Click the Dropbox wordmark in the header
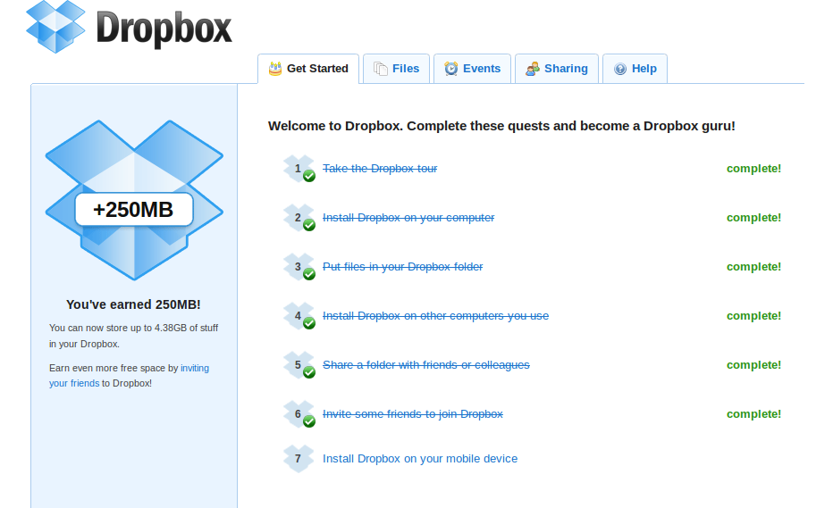This screenshot has width=833, height=508. click(x=164, y=29)
